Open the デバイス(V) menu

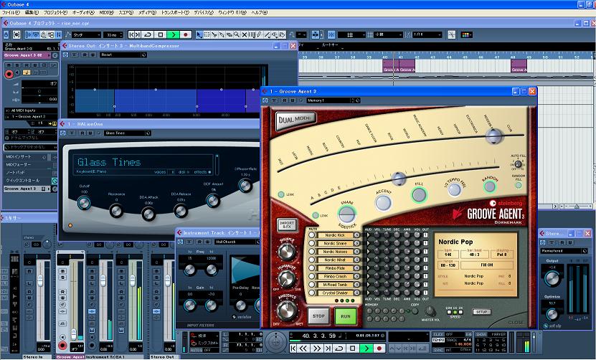[x=204, y=12]
